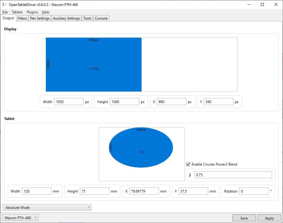Open the Tools tab
This screenshot has height=223, width=283.
tap(87, 18)
